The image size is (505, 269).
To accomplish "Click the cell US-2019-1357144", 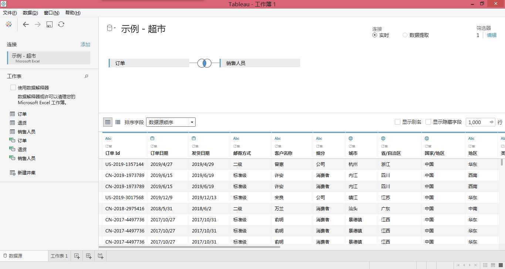I will (125, 164).
